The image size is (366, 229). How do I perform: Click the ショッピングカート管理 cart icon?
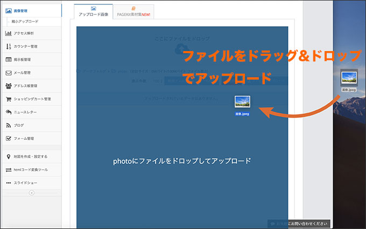pos(9,99)
